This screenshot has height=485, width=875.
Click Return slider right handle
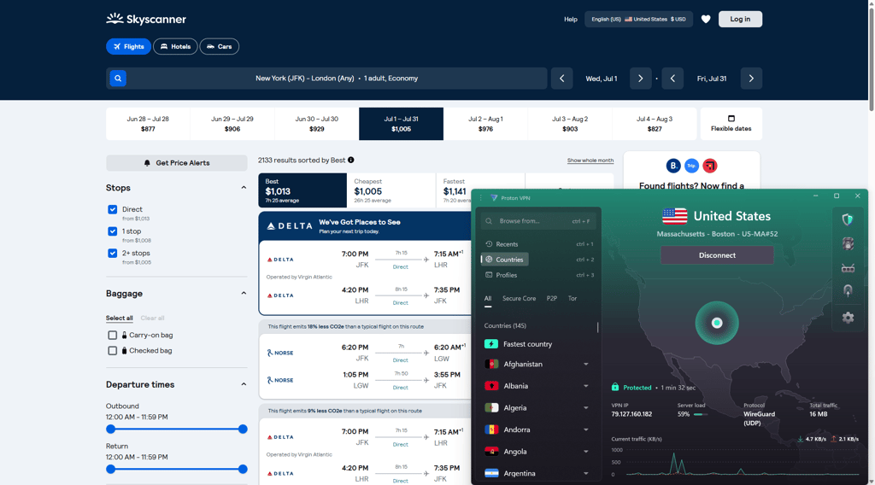tap(243, 470)
